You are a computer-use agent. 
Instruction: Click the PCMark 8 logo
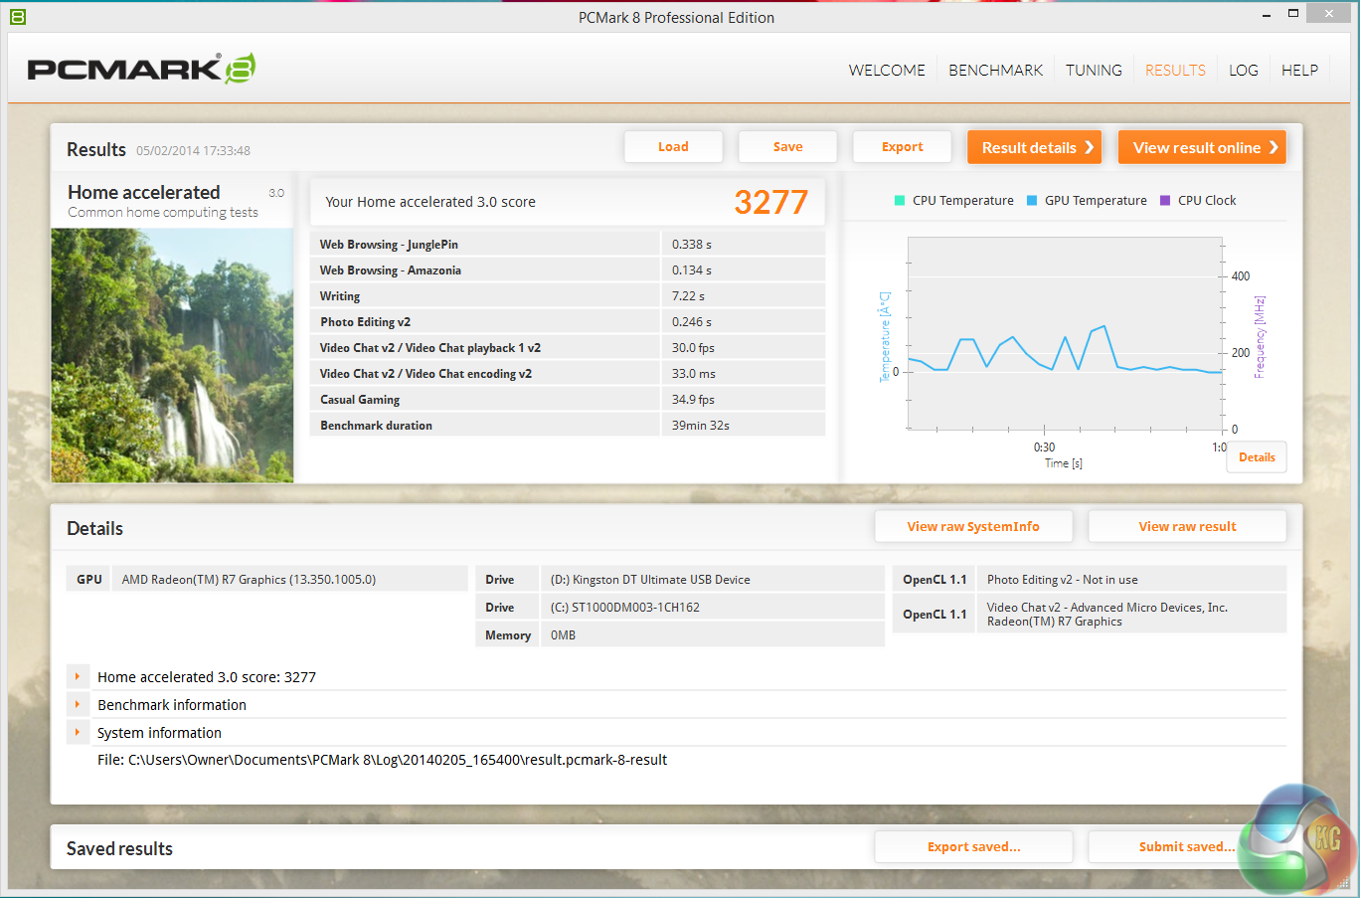[141, 68]
